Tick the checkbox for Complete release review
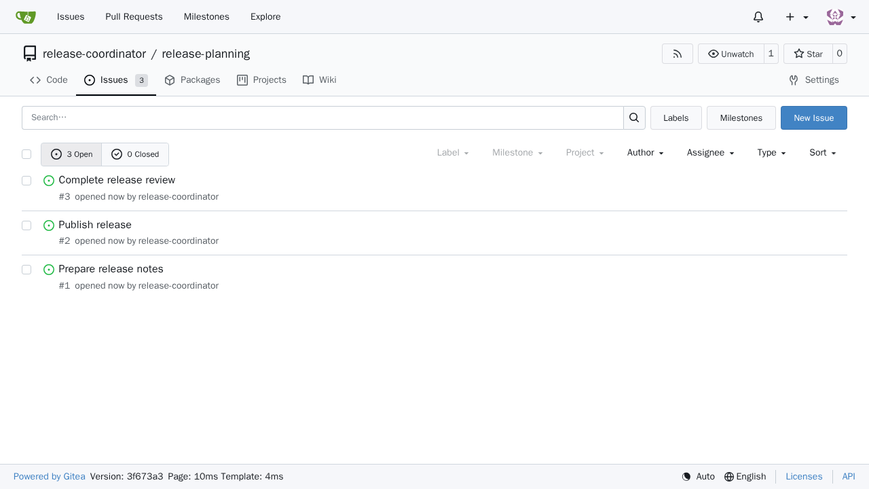The height and width of the screenshot is (489, 869). pyautogui.click(x=26, y=181)
